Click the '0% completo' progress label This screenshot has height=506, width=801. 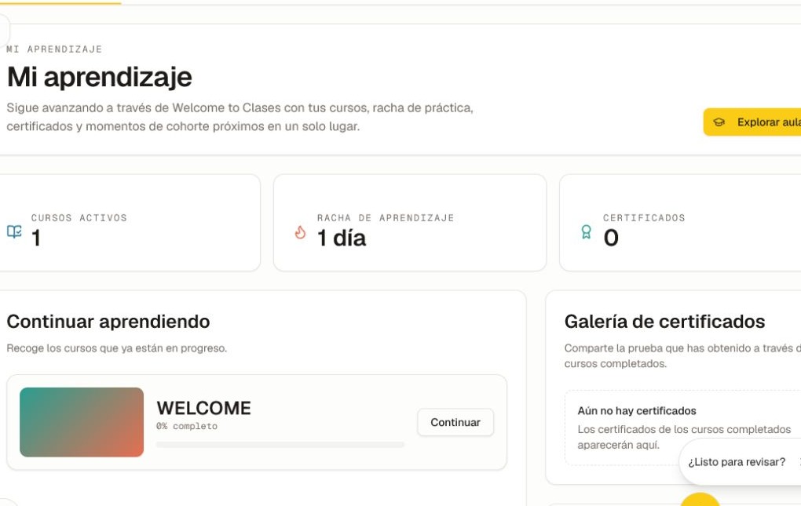[x=187, y=426]
